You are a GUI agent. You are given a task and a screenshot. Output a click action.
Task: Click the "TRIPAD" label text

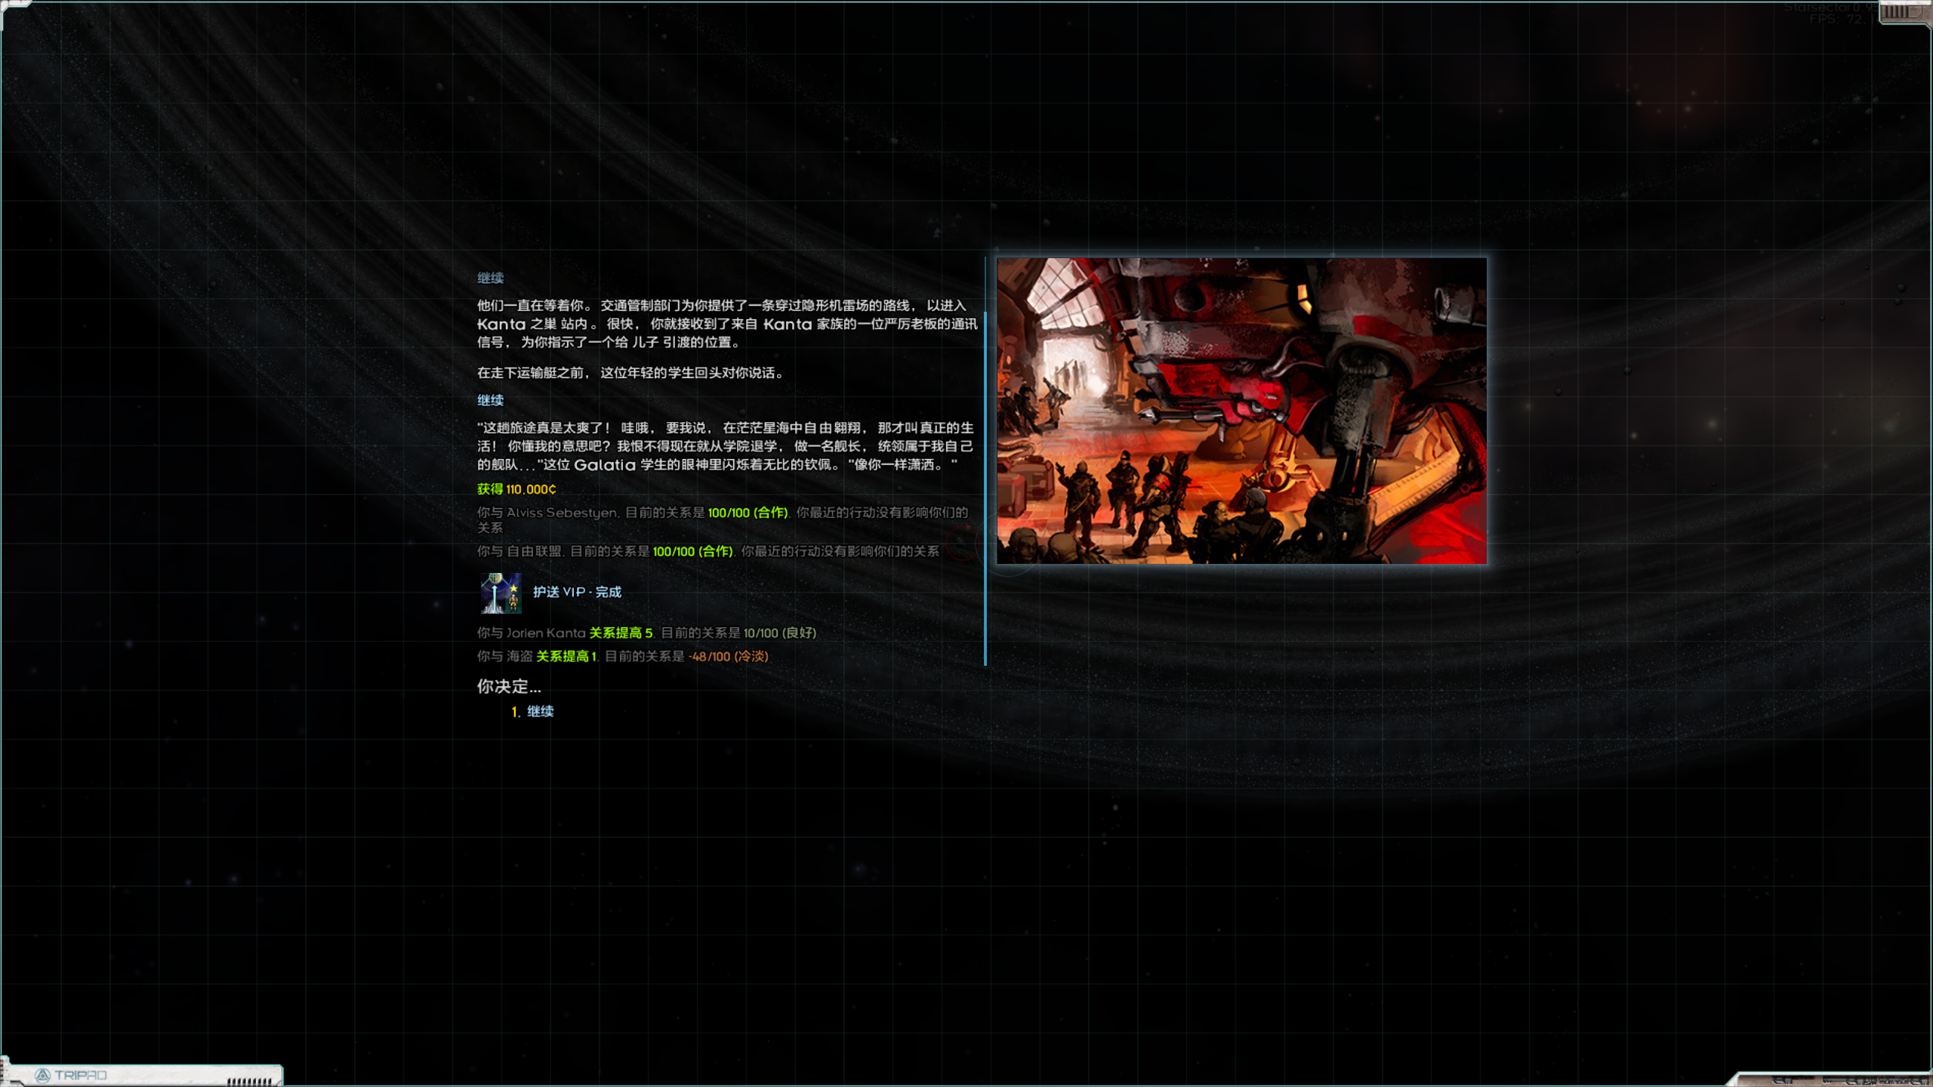81,1075
